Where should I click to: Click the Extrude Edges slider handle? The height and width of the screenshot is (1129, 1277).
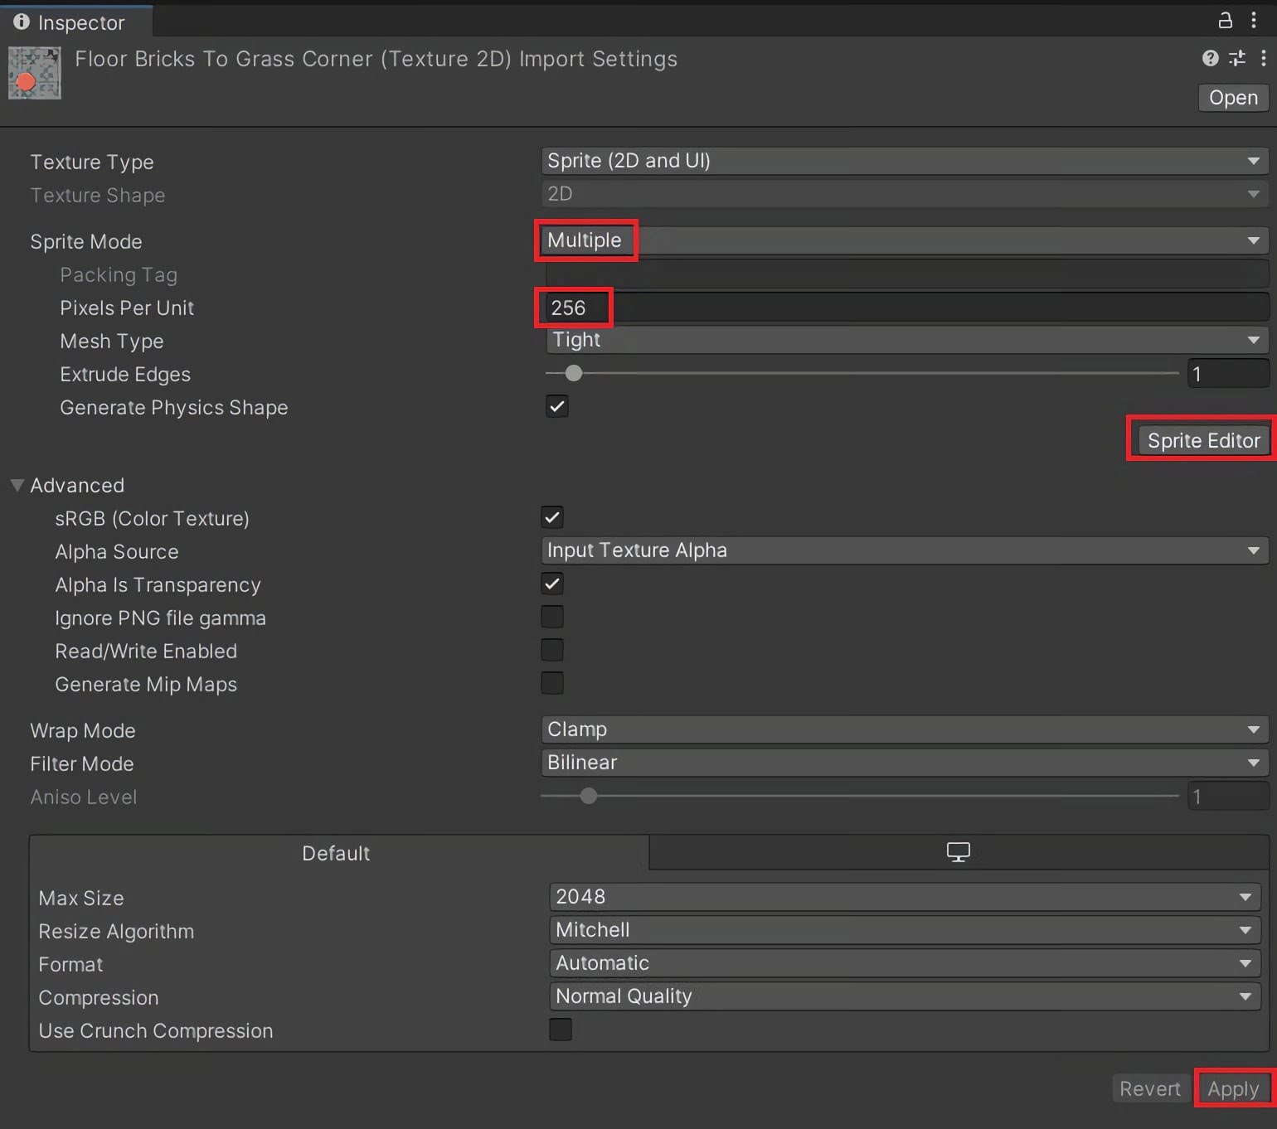[573, 373]
